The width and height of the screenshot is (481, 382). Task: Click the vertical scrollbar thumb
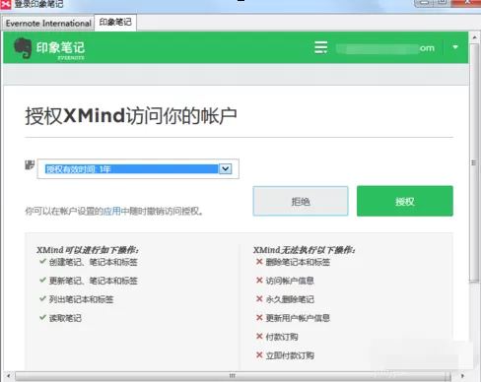474,162
